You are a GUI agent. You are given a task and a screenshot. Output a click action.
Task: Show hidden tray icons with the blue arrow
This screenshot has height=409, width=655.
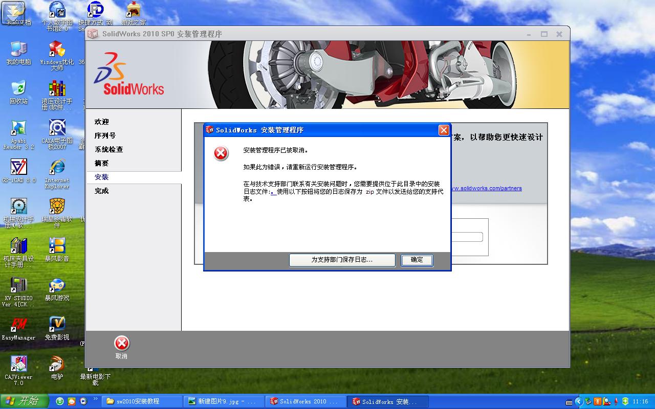click(579, 401)
